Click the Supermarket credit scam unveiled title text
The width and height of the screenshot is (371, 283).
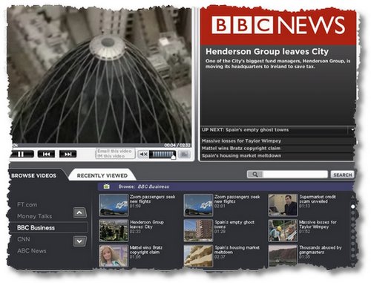(318, 199)
